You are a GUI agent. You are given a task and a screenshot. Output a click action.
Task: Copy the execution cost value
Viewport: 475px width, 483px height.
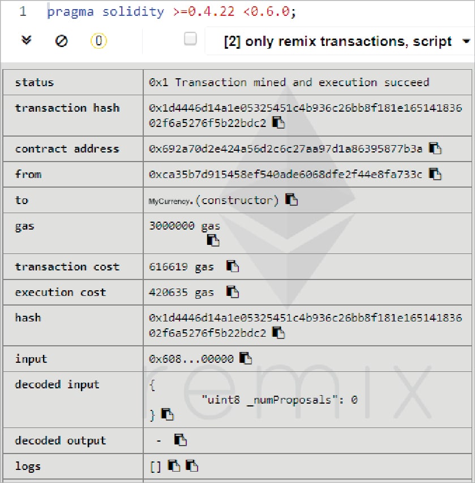point(233,292)
